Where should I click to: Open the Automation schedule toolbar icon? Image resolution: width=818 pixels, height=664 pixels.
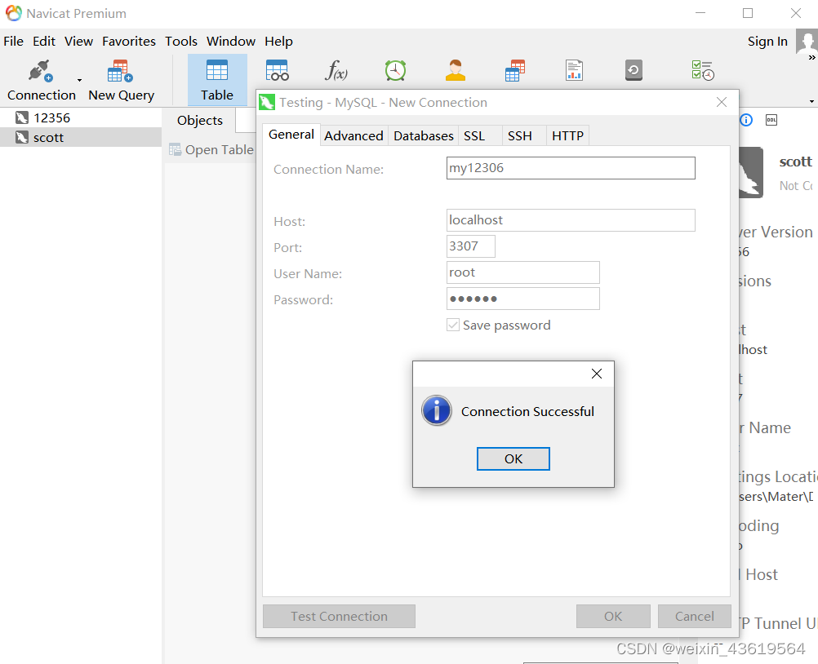[x=703, y=70]
